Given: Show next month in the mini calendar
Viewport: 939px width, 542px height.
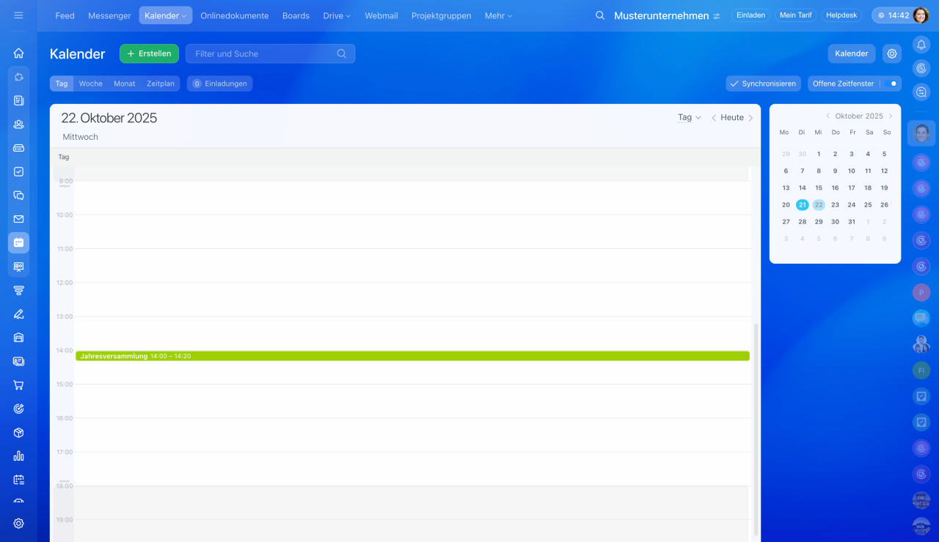Looking at the screenshot, I should (891, 116).
